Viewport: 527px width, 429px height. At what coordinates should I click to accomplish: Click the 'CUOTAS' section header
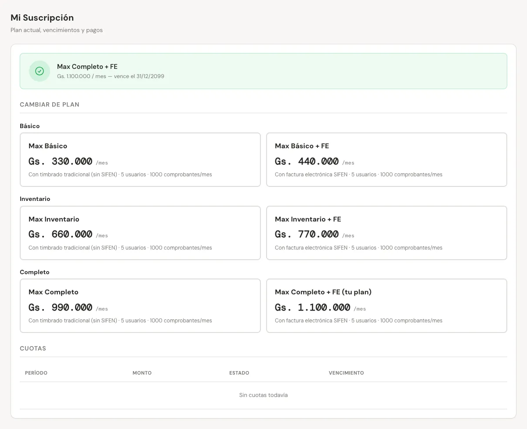(x=33, y=348)
